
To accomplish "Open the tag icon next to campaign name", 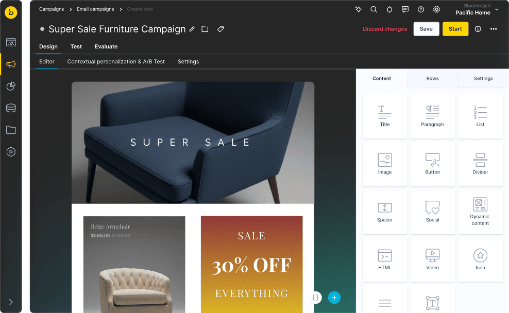I will click(220, 29).
